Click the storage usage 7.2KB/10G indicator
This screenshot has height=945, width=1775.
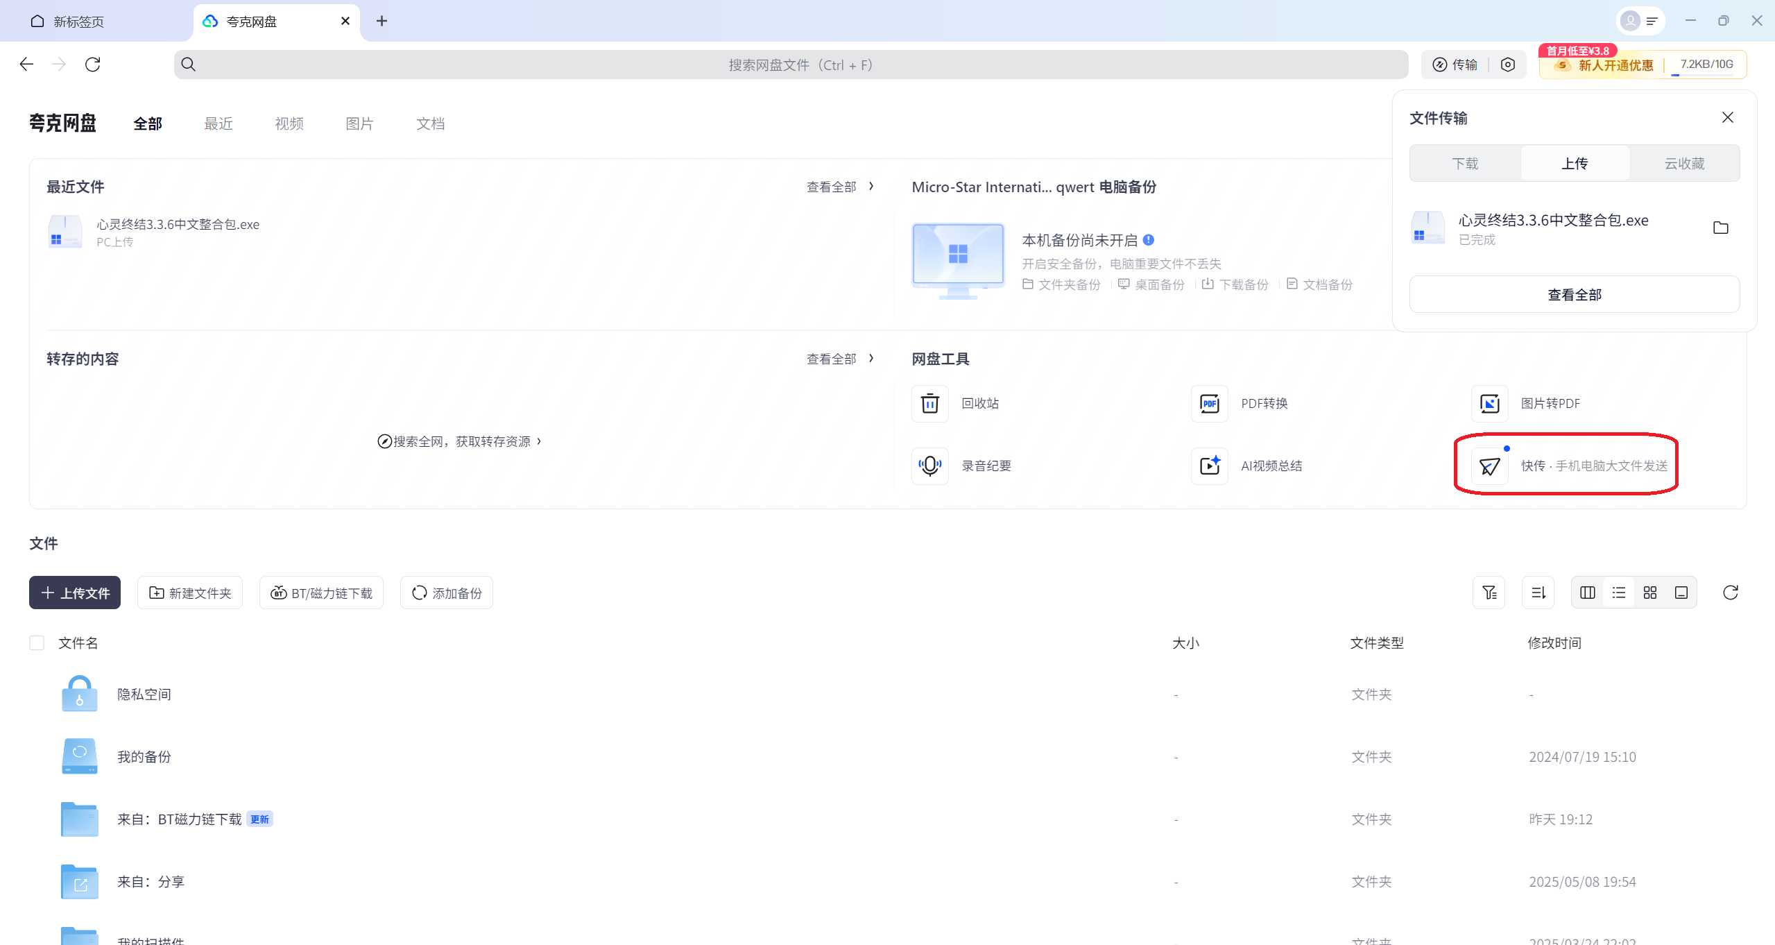[1706, 65]
